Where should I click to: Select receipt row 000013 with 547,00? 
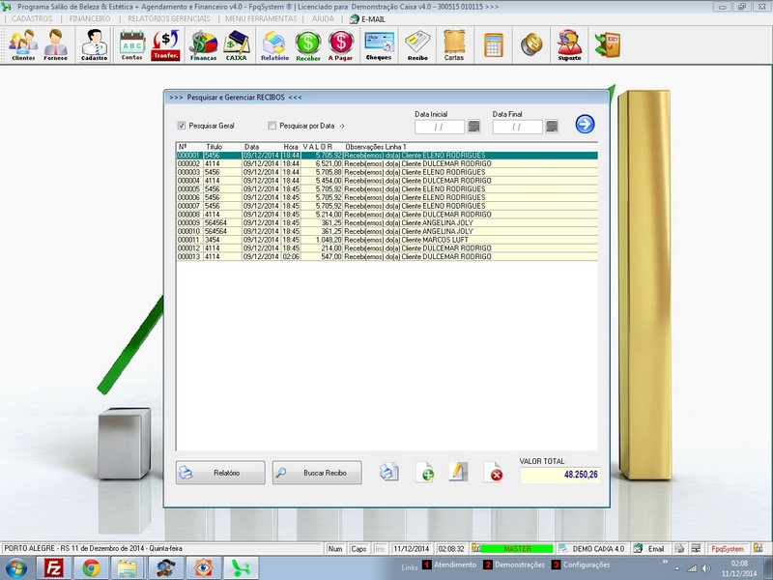pos(387,256)
